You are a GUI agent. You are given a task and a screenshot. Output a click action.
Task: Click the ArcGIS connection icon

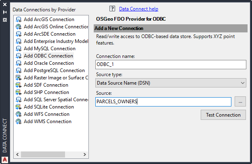(19, 19)
